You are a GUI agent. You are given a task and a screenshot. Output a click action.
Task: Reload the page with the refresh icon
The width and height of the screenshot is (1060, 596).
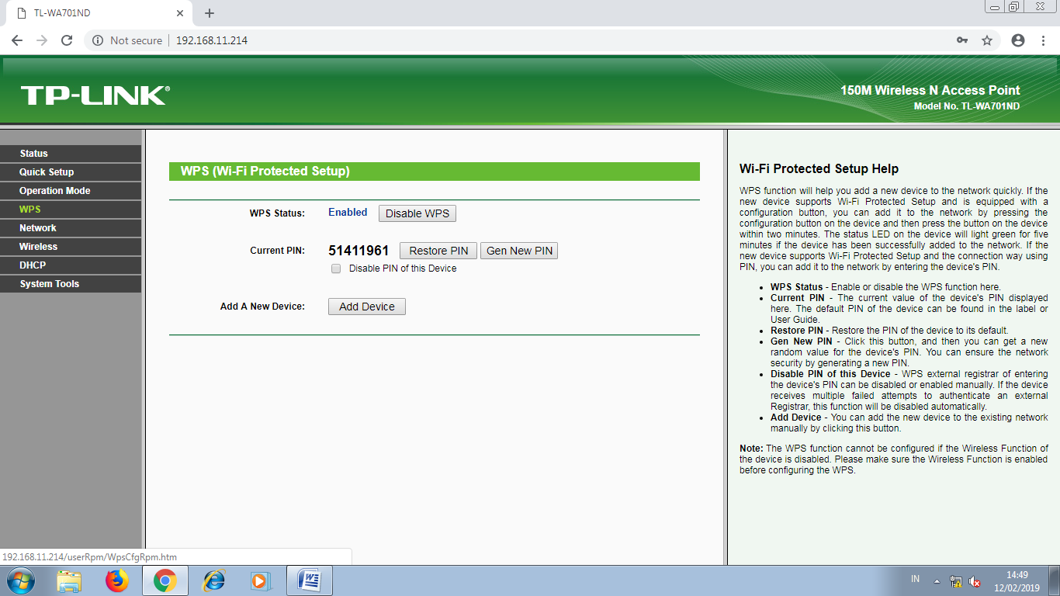pyautogui.click(x=67, y=40)
